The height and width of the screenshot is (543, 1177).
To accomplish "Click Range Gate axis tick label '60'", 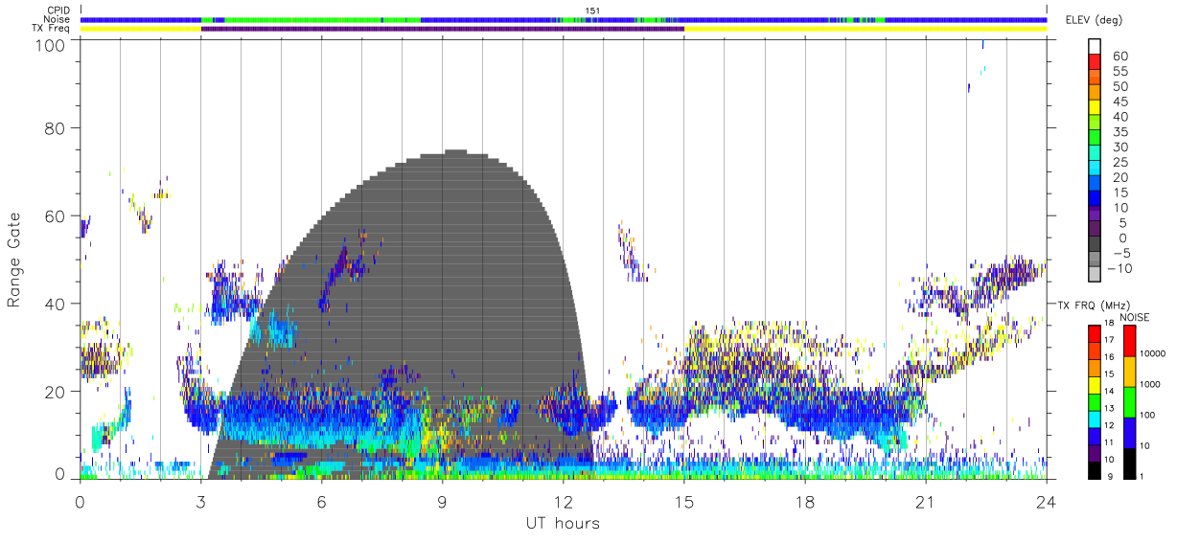I will 54,216.
